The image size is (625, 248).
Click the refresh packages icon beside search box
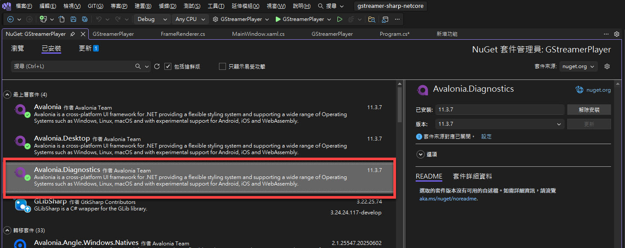(157, 66)
